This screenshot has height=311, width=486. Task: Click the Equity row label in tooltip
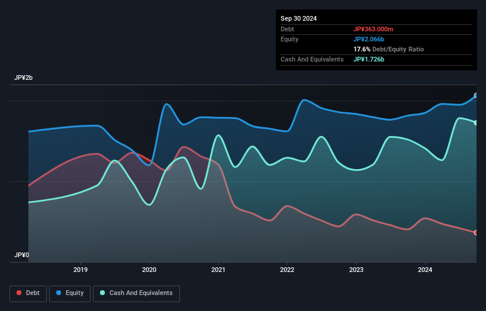[289, 39]
